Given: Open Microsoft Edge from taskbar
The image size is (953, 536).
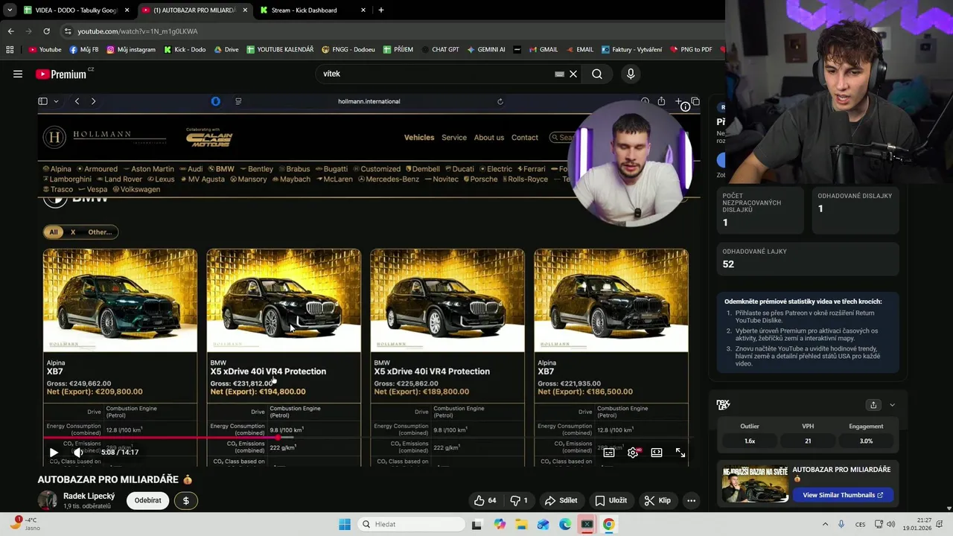Looking at the screenshot, I should [x=565, y=524].
